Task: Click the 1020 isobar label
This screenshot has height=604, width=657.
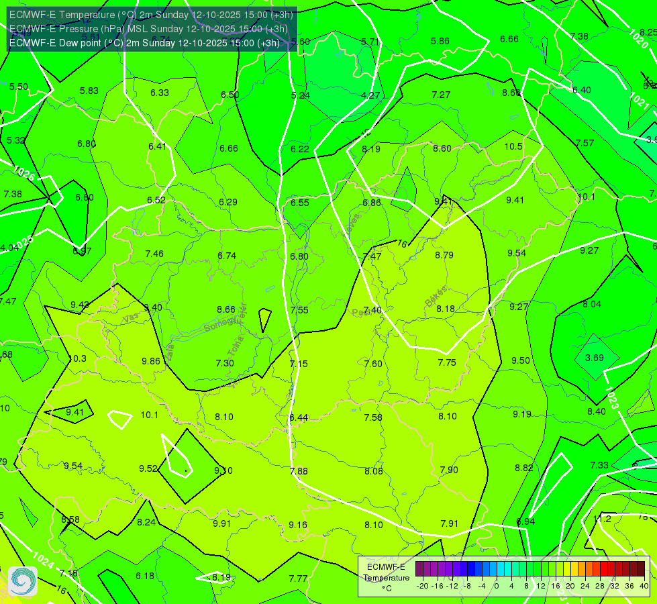Action: pos(639,38)
